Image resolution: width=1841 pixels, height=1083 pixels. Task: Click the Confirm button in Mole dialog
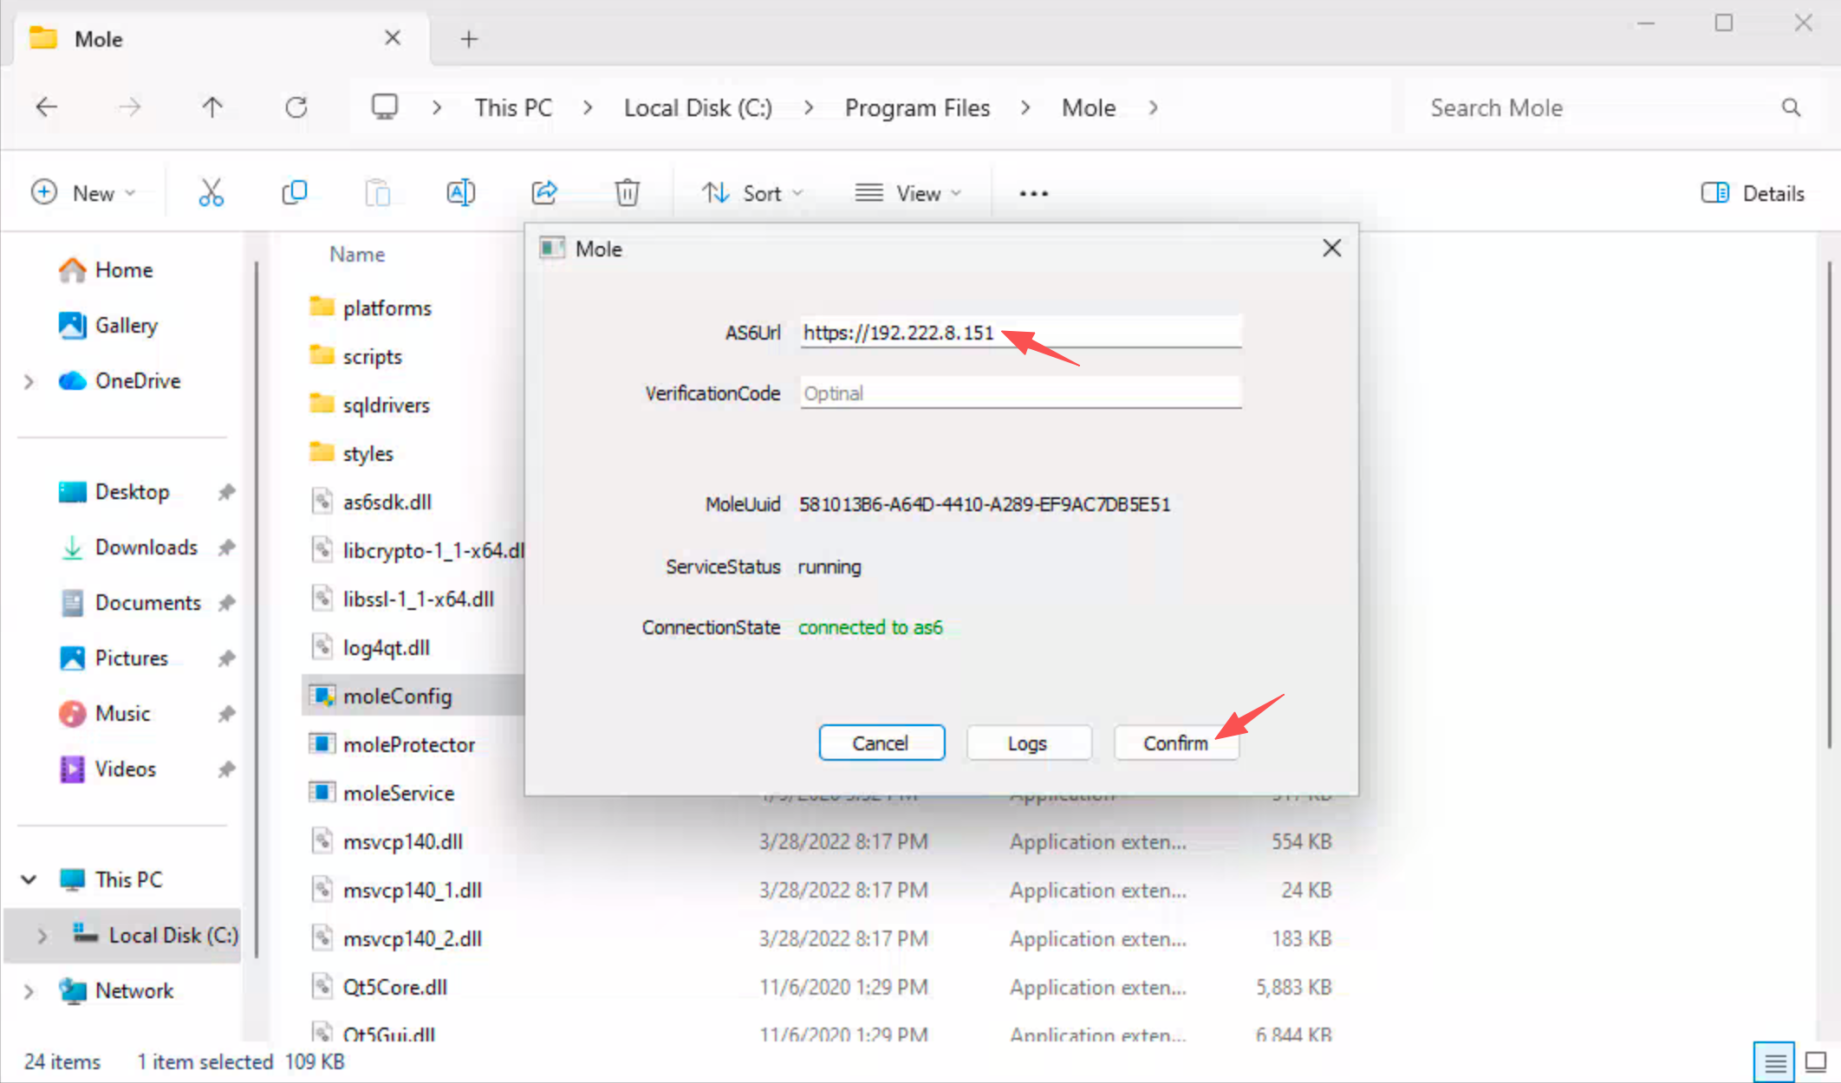[1175, 743]
